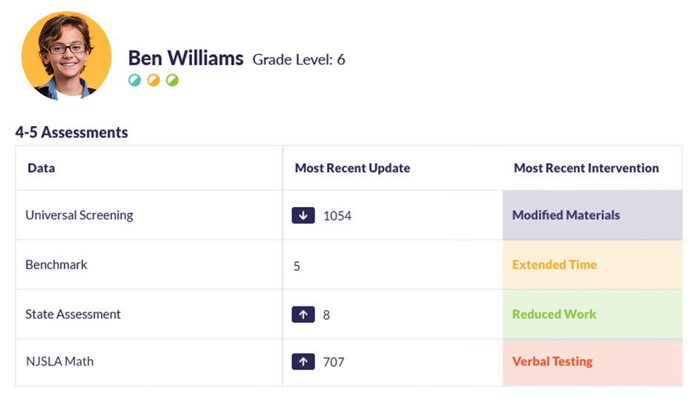Select the Extended Time intervention tag
This screenshot has height=405, width=697.
click(555, 265)
